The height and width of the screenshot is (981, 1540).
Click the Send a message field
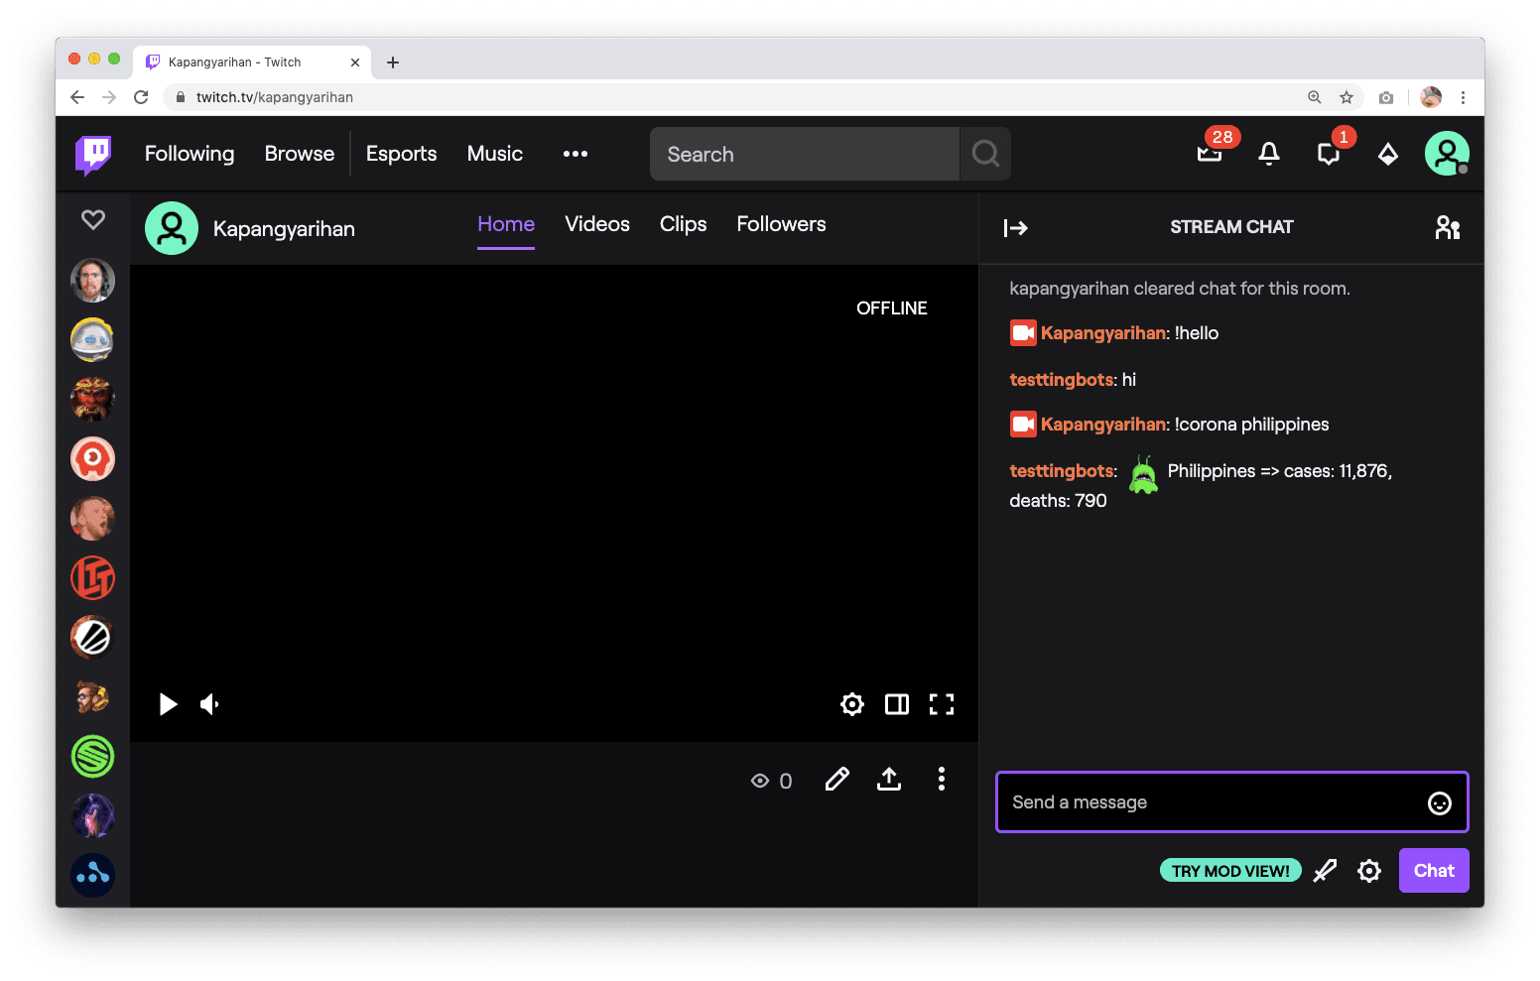click(1171, 801)
